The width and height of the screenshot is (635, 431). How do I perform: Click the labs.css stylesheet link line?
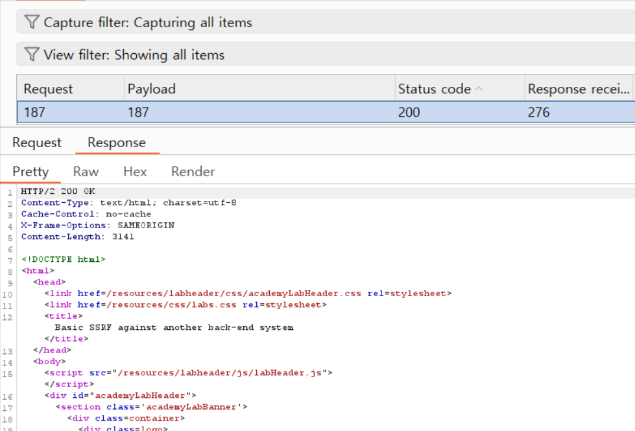[x=186, y=305]
